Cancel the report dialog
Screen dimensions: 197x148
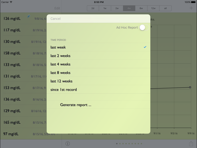pos(55,19)
